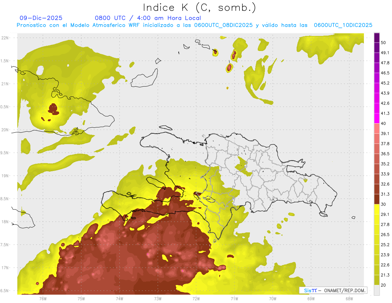Click the longitude label "70W"
Screen dimensions: 392x303
273,299
